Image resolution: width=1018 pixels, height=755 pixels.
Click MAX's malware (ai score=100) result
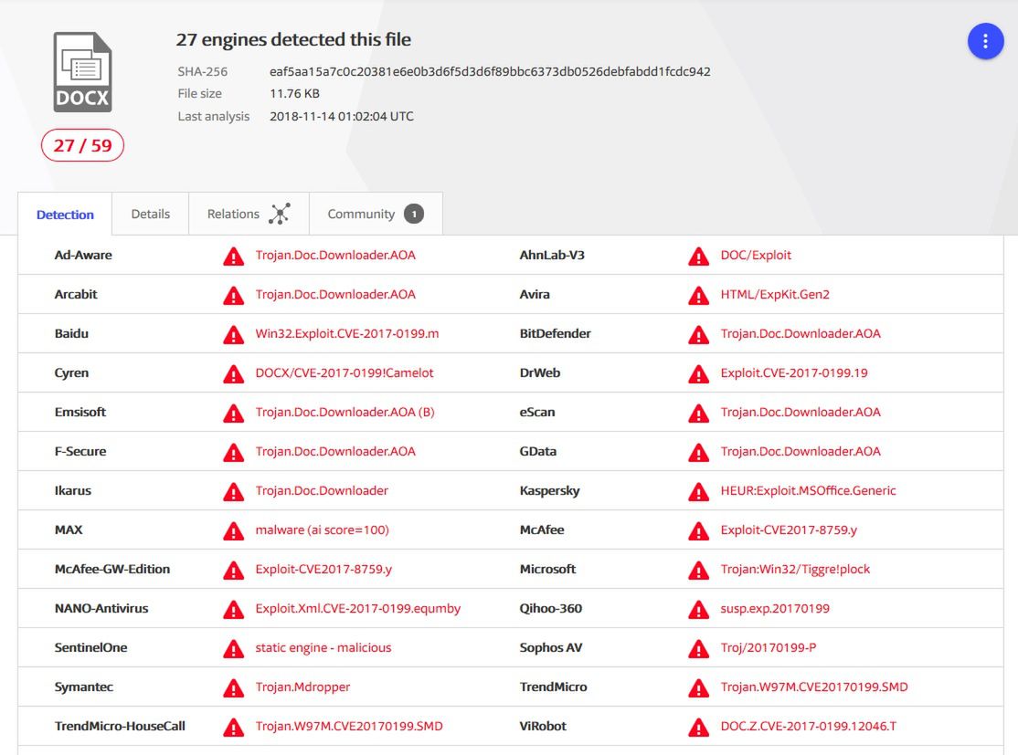[x=322, y=530]
